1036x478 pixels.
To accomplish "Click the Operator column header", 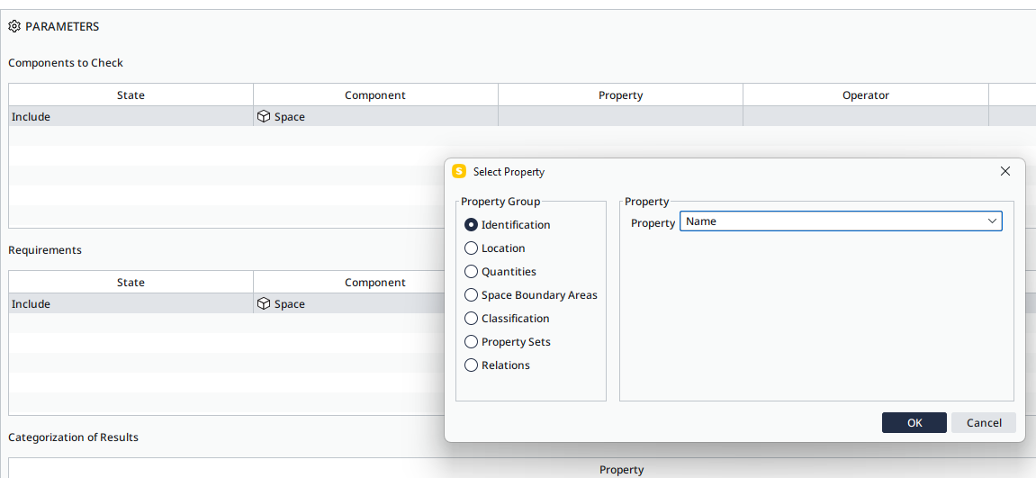I will (x=866, y=95).
